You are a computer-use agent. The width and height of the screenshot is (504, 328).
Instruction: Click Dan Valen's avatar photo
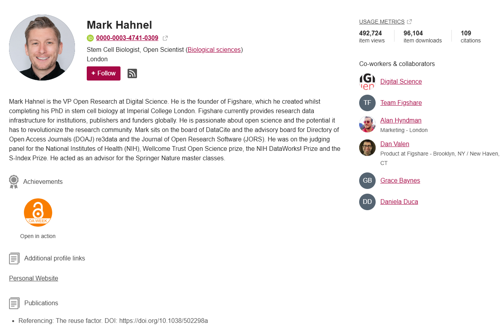(367, 148)
